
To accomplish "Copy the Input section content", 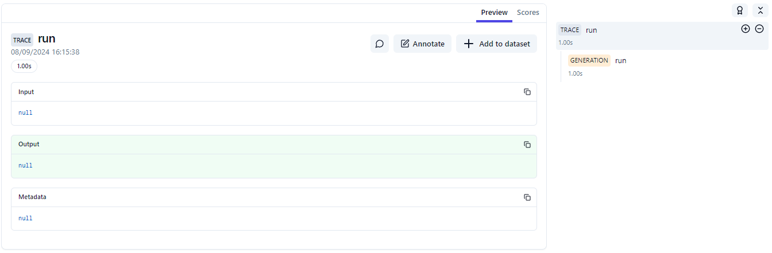I will [527, 92].
